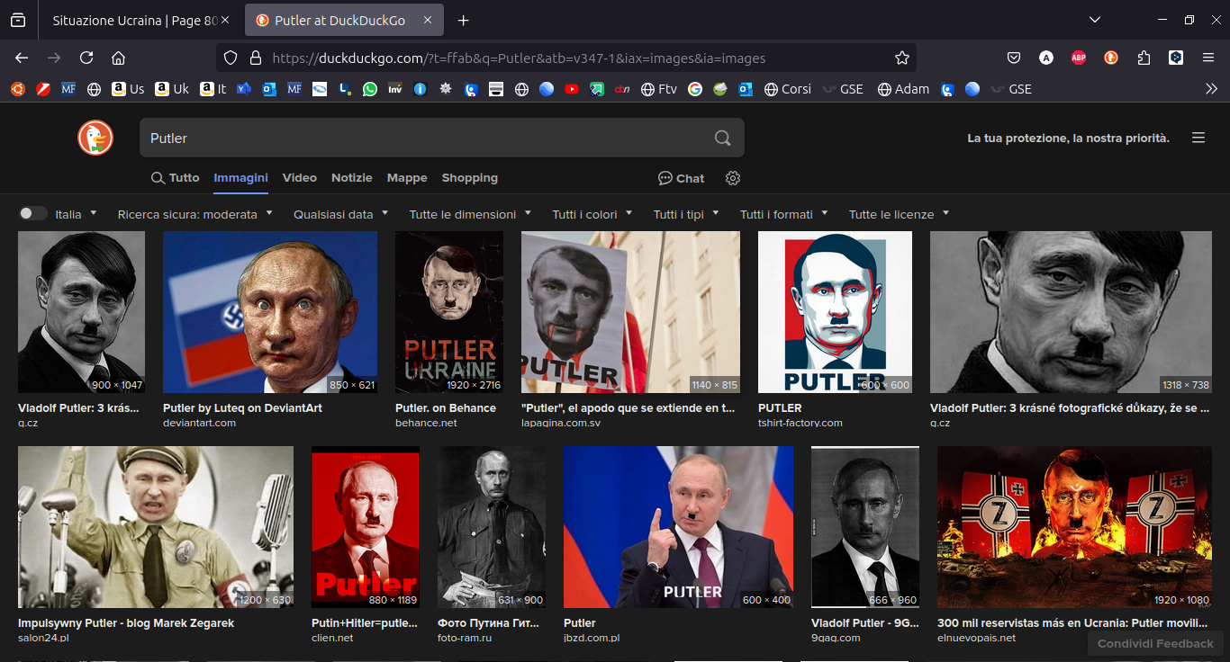
Task: Open the DuckDuckGo extension in the toolbar
Action: tap(1111, 58)
